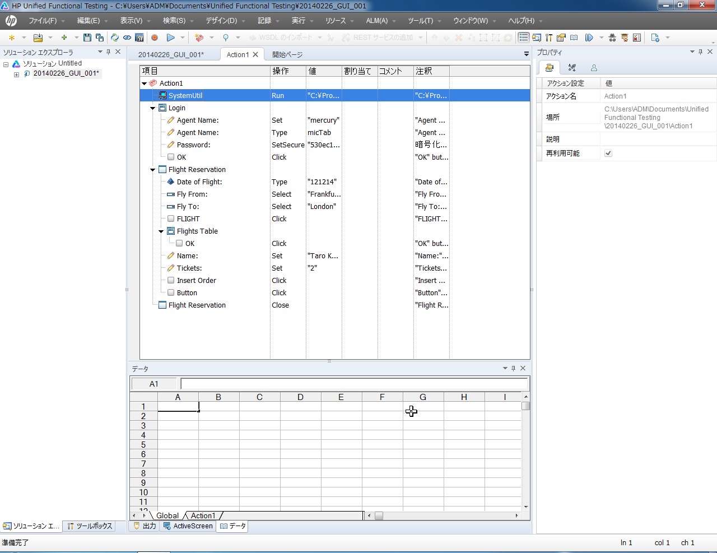Viewport: 717px width, 553px height.
Task: Run the test with blue play icon
Action: coord(170,38)
